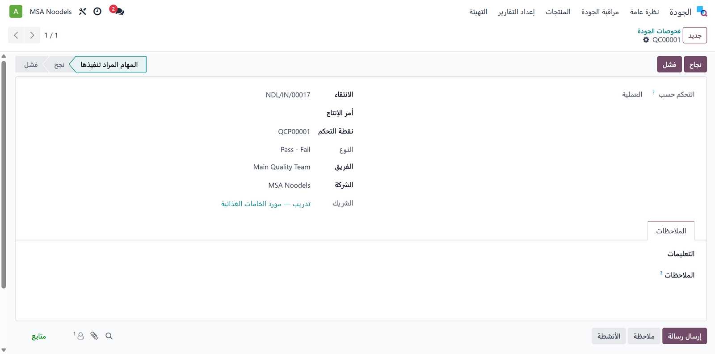Click the help question mark beside الملاحظات
Image resolution: width=715 pixels, height=354 pixels.
click(661, 273)
